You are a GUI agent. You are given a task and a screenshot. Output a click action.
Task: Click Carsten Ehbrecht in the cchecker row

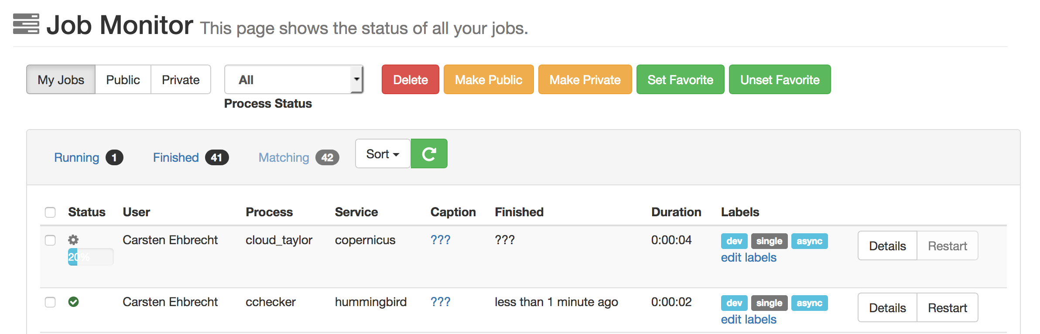point(170,302)
